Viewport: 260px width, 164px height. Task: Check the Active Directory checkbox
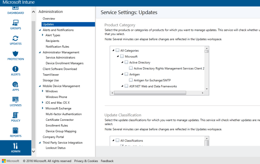click(126, 62)
